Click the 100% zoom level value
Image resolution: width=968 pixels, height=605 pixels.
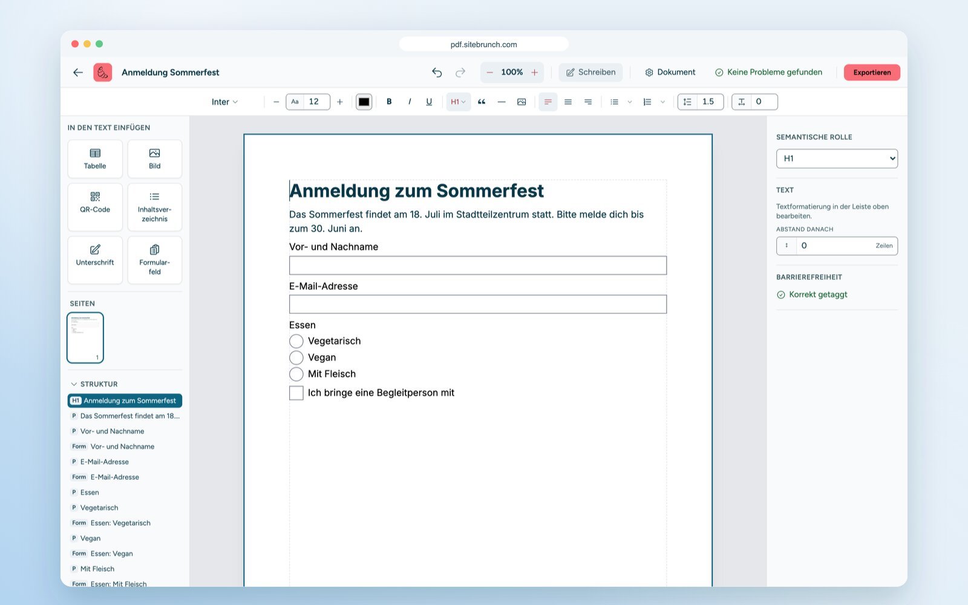coord(512,72)
